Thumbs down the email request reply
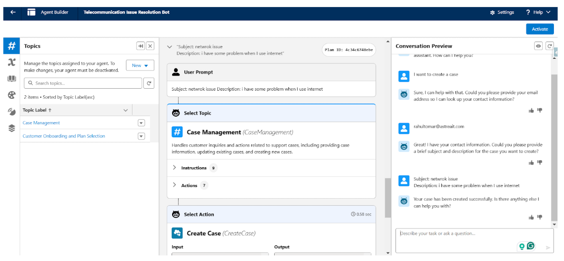 [x=540, y=110]
